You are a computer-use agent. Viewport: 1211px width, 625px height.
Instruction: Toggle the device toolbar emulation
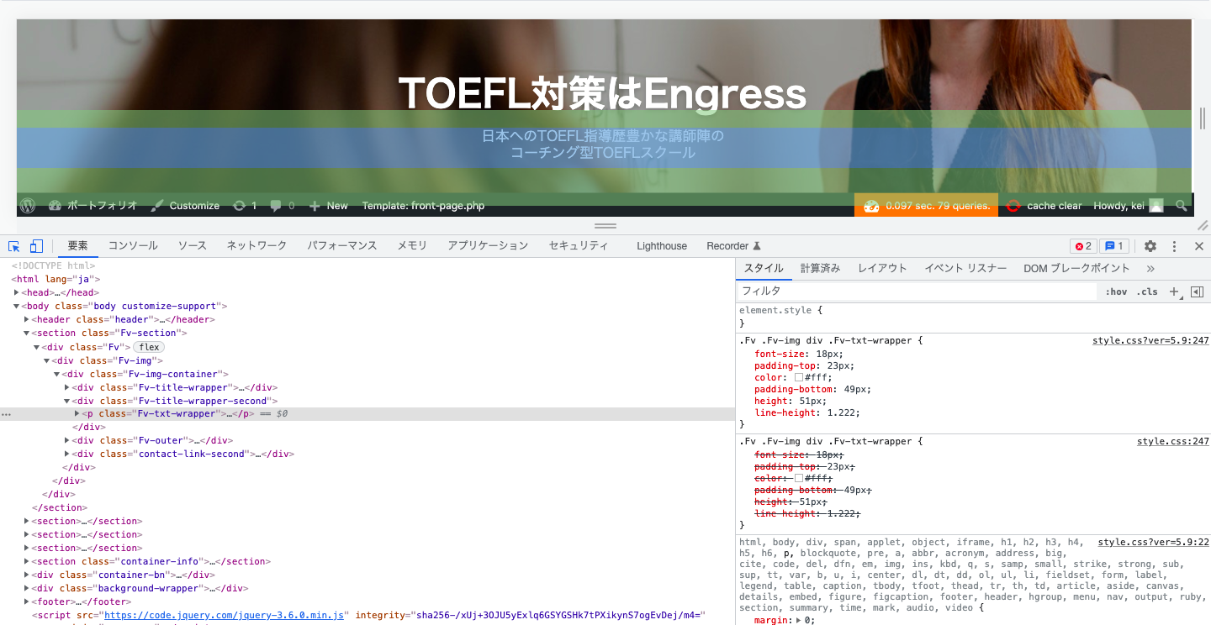36,246
